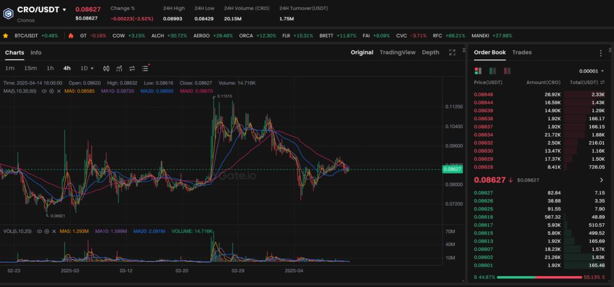This screenshot has height=287, width=614.
Task: Open the 0.00001 price precision dropdown
Action: pos(592,71)
